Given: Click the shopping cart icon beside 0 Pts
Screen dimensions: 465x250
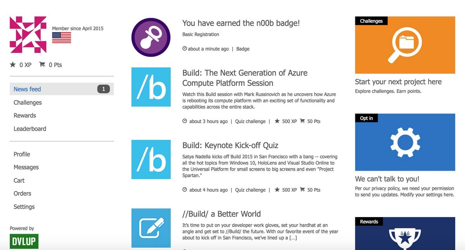Looking at the screenshot, I should point(42,64).
